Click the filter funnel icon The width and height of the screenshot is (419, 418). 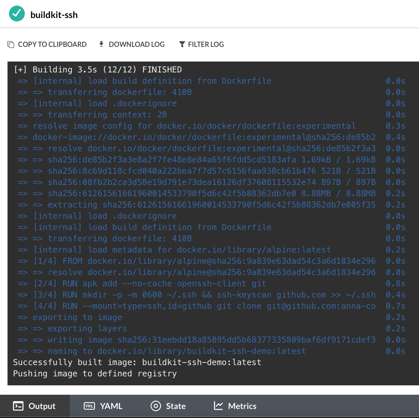point(182,44)
